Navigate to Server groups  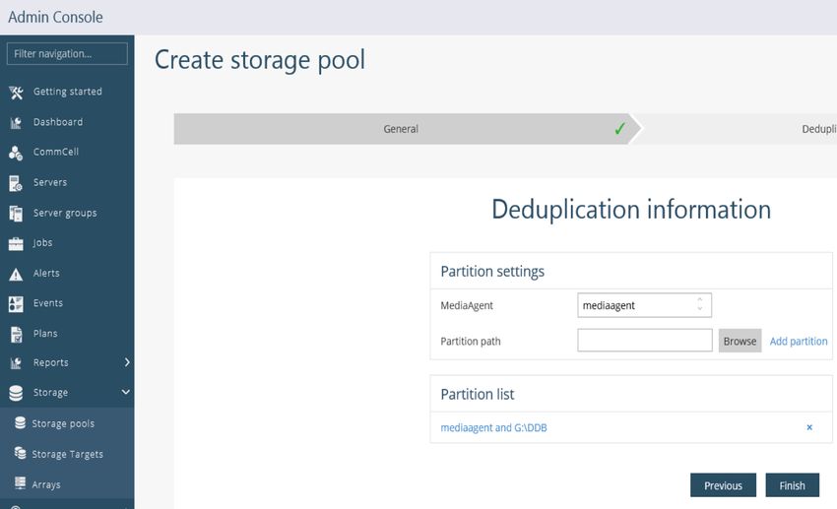coord(65,213)
